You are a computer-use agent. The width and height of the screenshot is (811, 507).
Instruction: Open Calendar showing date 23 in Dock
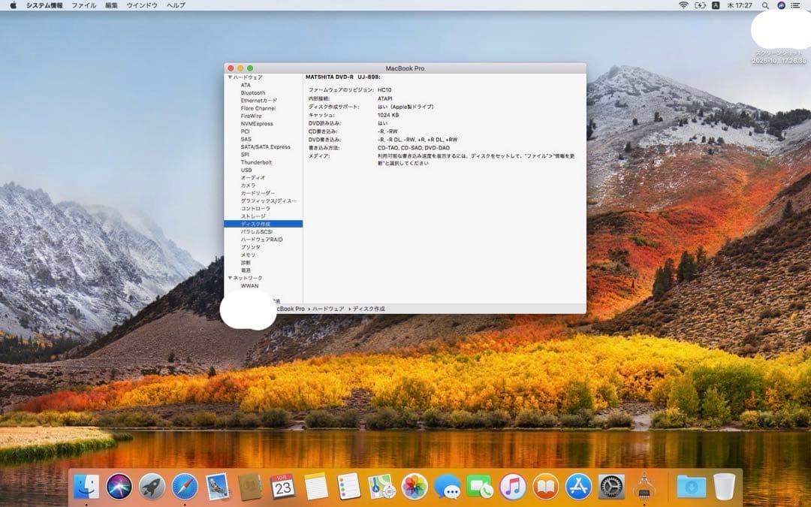click(283, 487)
